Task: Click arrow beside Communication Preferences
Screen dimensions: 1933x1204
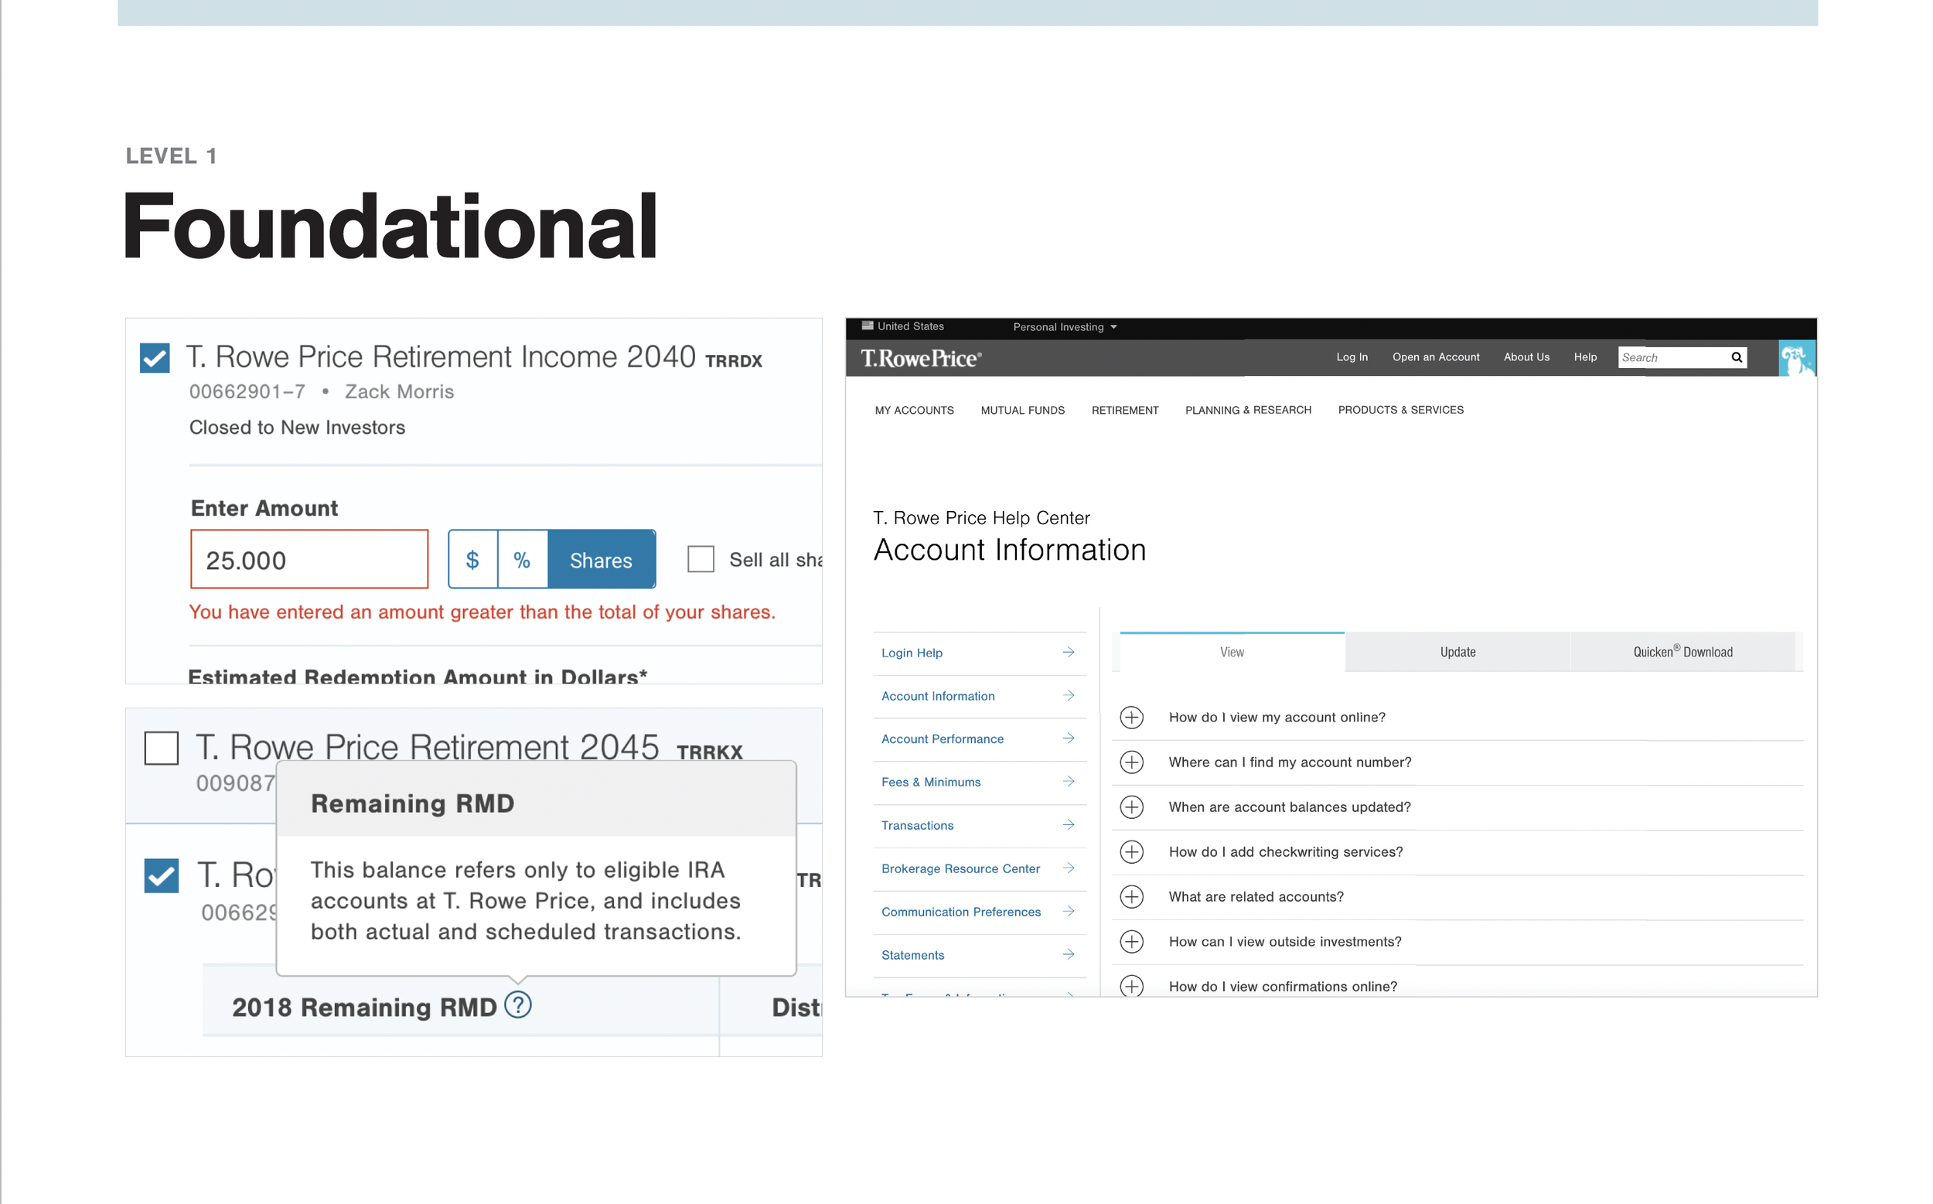Action: pos(1069,910)
